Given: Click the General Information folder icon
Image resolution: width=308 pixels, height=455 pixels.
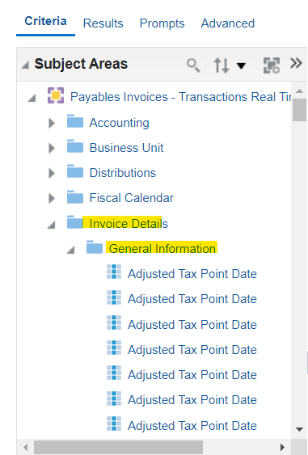Looking at the screenshot, I should [x=95, y=247].
